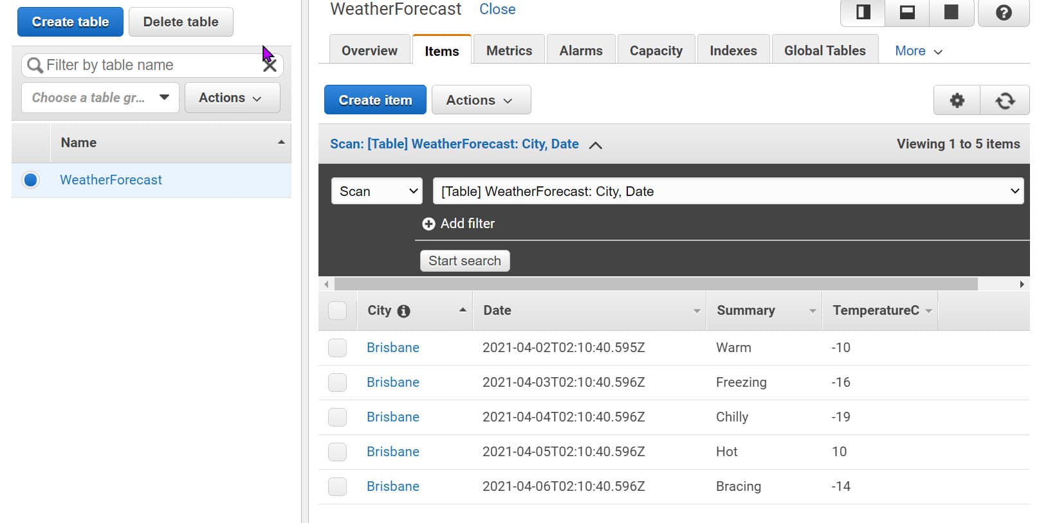Open the Indexes tab
The width and height of the screenshot is (1039, 523).
733,50
